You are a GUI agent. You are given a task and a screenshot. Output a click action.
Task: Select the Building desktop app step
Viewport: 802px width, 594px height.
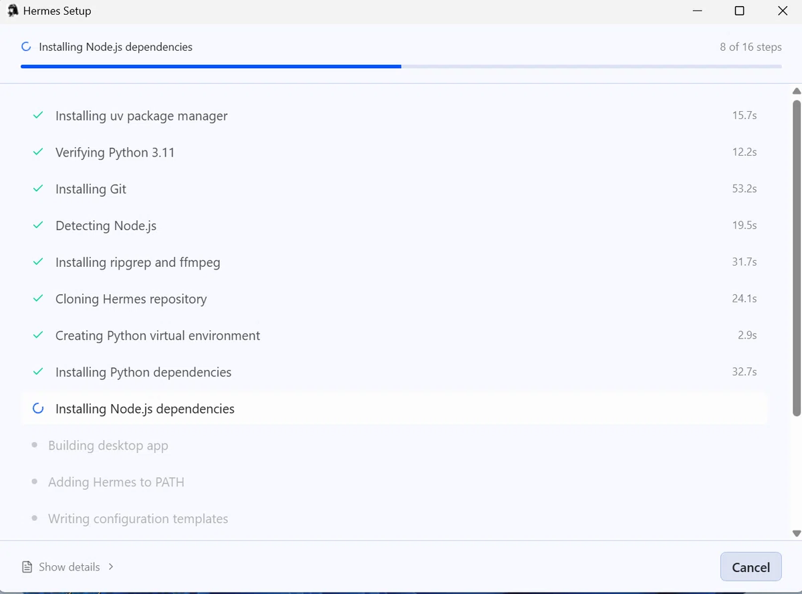point(394,445)
